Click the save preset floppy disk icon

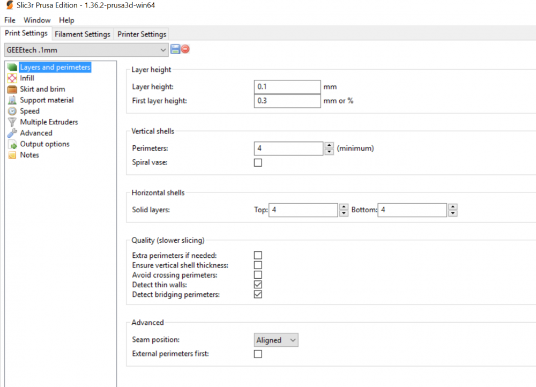[175, 49]
